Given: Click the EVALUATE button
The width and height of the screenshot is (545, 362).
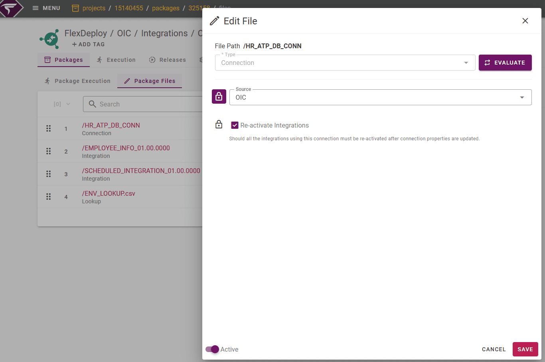Looking at the screenshot, I should (505, 63).
